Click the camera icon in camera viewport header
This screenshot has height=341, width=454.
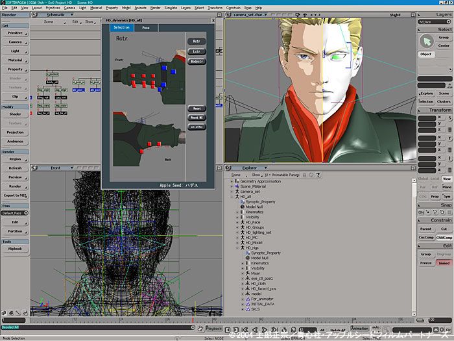click(298, 14)
